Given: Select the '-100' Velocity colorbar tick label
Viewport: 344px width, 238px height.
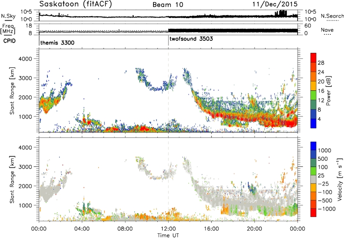Looking at the screenshot, I should click(x=325, y=192).
